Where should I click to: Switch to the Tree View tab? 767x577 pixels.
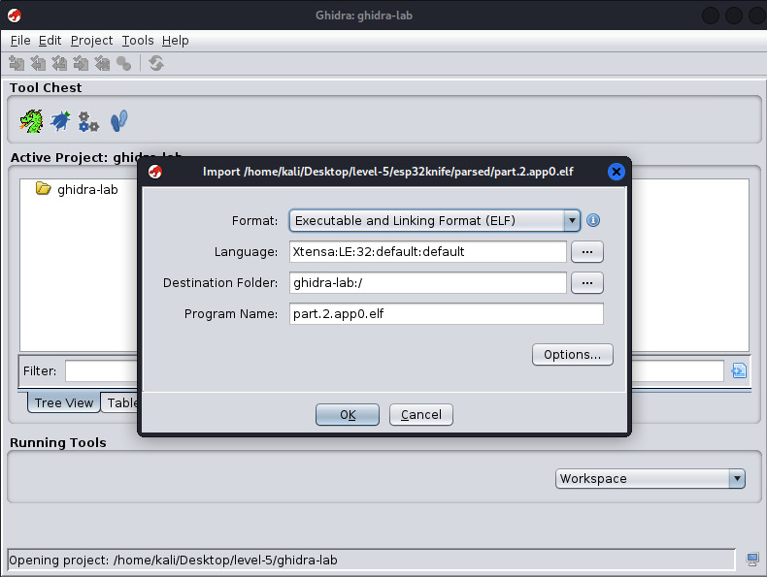point(64,402)
